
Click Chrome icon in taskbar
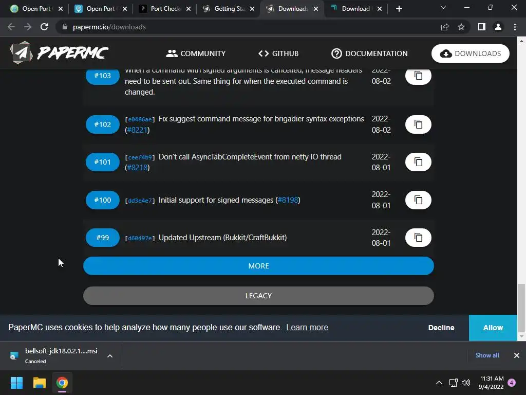62,383
